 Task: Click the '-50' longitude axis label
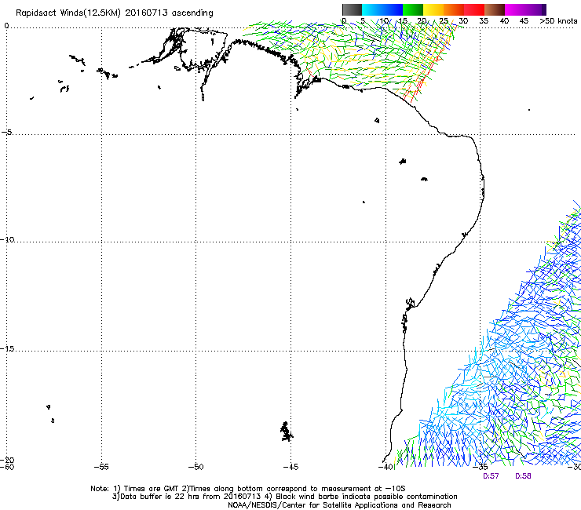click(195, 467)
